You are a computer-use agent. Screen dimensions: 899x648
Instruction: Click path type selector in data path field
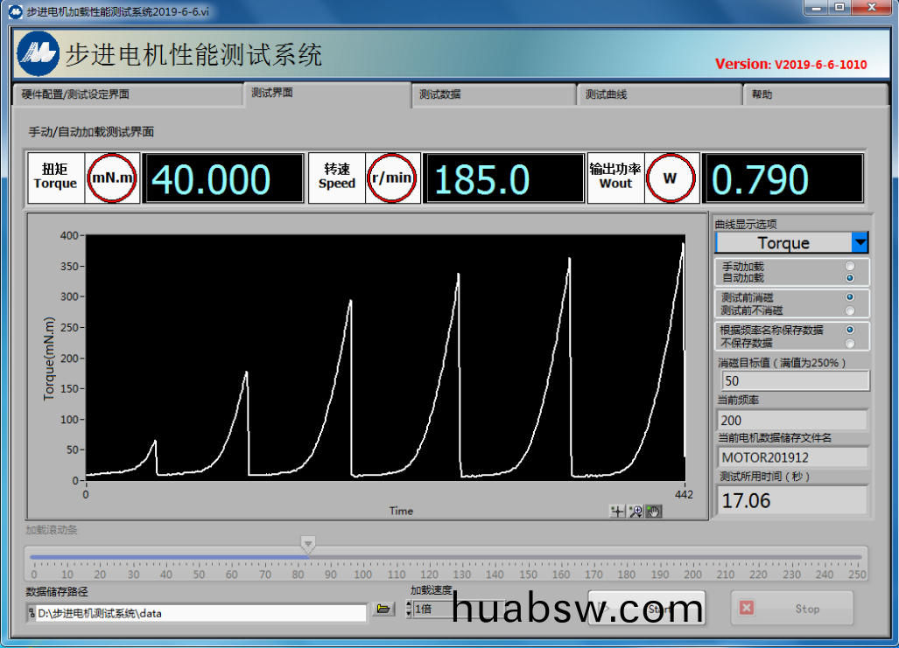(32, 613)
